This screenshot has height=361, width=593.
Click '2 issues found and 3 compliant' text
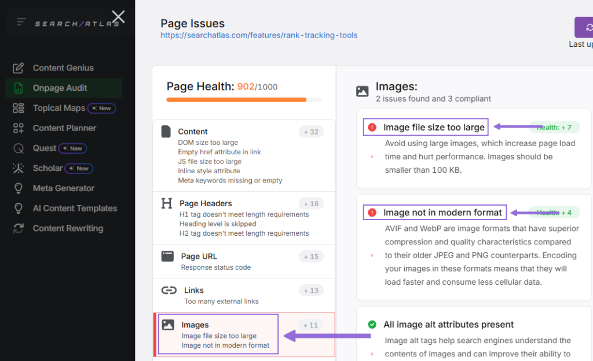tap(433, 99)
